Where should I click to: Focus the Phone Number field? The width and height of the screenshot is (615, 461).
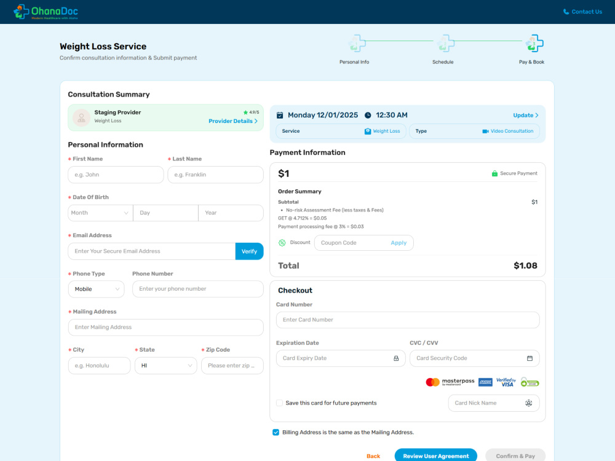tap(197, 289)
